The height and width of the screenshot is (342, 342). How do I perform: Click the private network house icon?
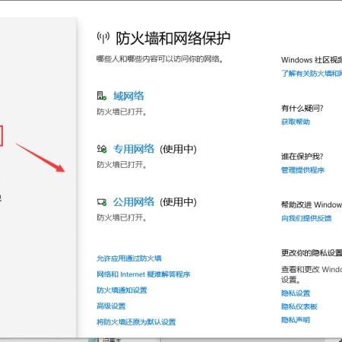[102, 149]
